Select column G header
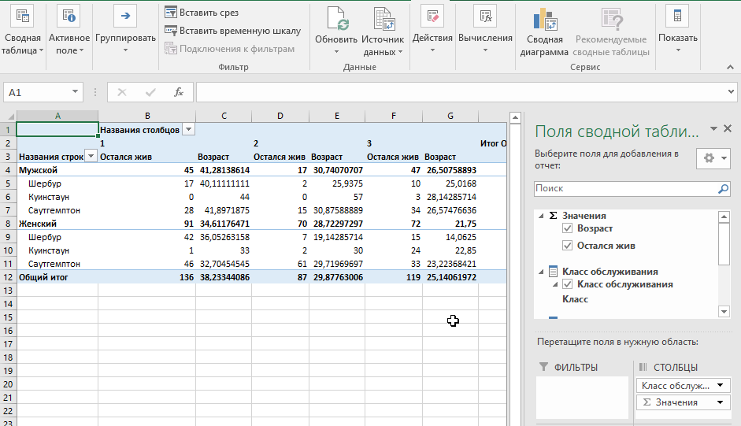The image size is (741, 426). tap(450, 116)
